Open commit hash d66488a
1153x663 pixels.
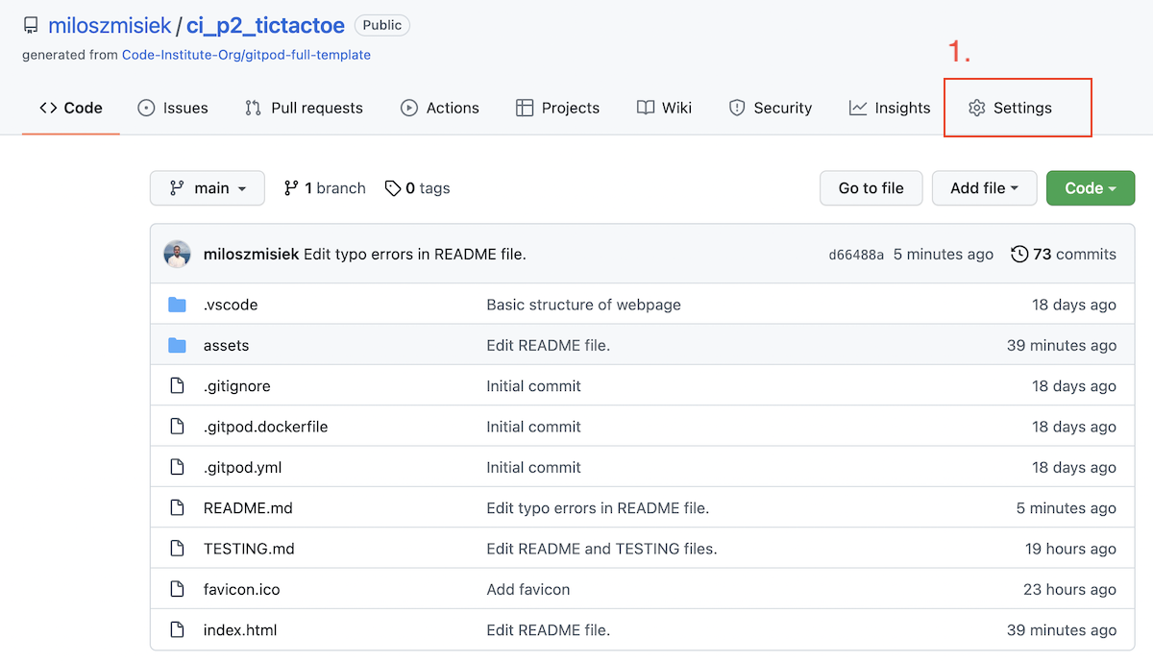pyautogui.click(x=856, y=255)
